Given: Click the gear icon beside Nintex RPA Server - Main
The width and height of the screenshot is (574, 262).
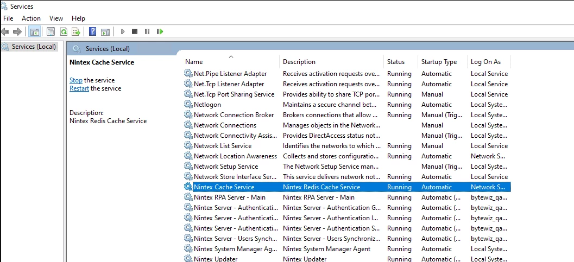Looking at the screenshot, I should pos(188,197).
